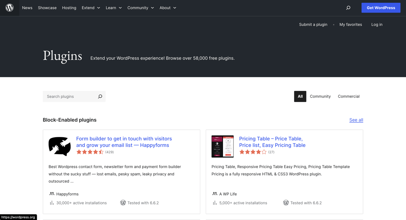Go to Showcase
The image size is (406, 220).
point(47,8)
